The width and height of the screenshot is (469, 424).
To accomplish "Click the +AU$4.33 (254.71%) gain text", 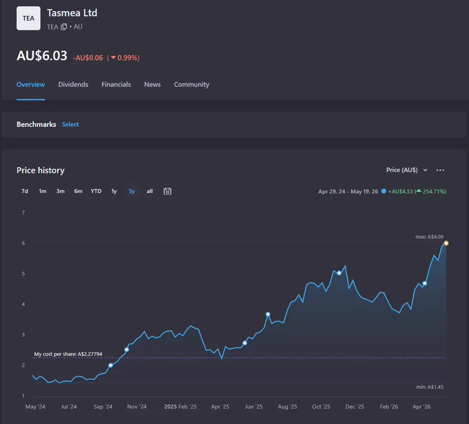I will [x=417, y=192].
